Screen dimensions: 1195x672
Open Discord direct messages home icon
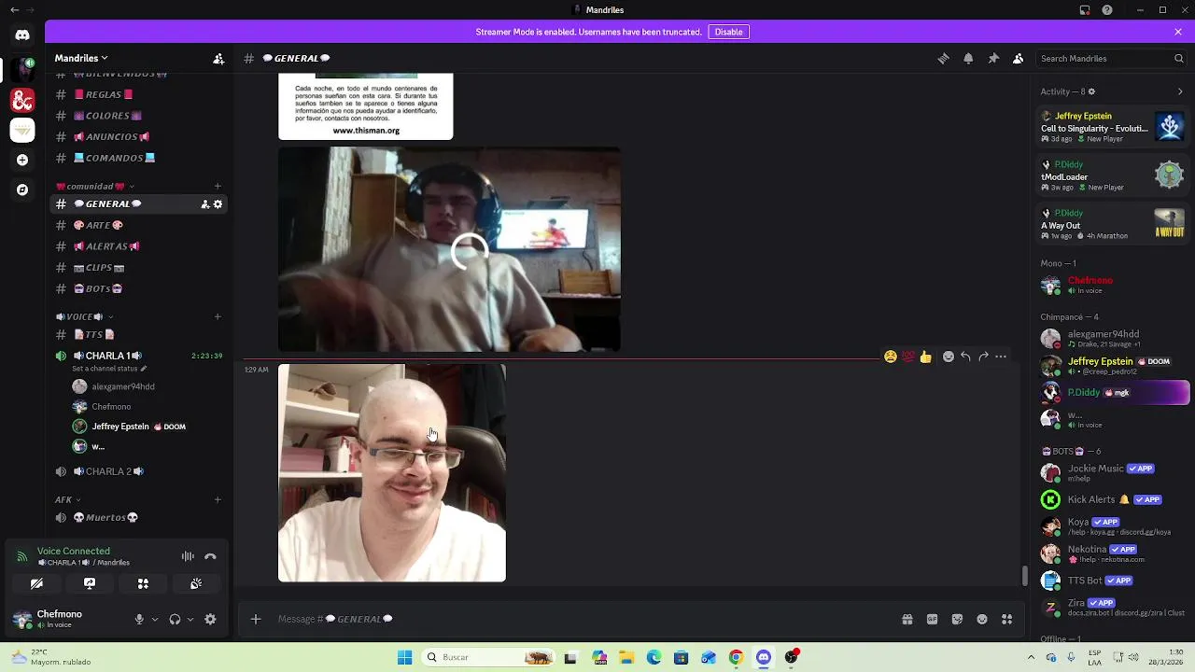tap(22, 35)
